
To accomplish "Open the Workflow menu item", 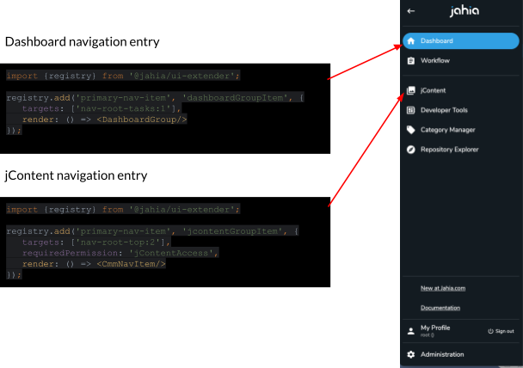I will click(461, 61).
